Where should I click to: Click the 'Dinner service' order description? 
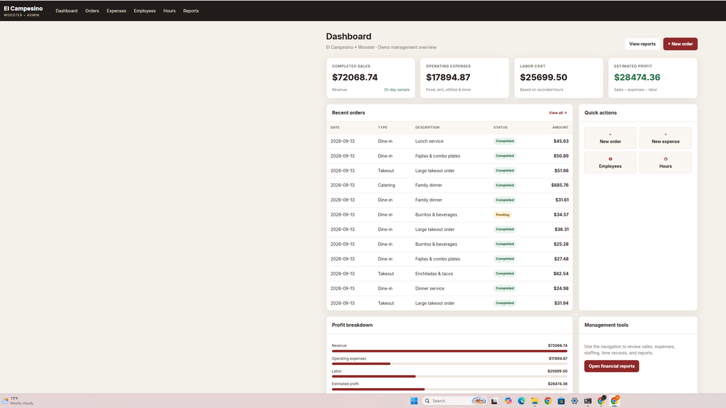click(x=430, y=288)
